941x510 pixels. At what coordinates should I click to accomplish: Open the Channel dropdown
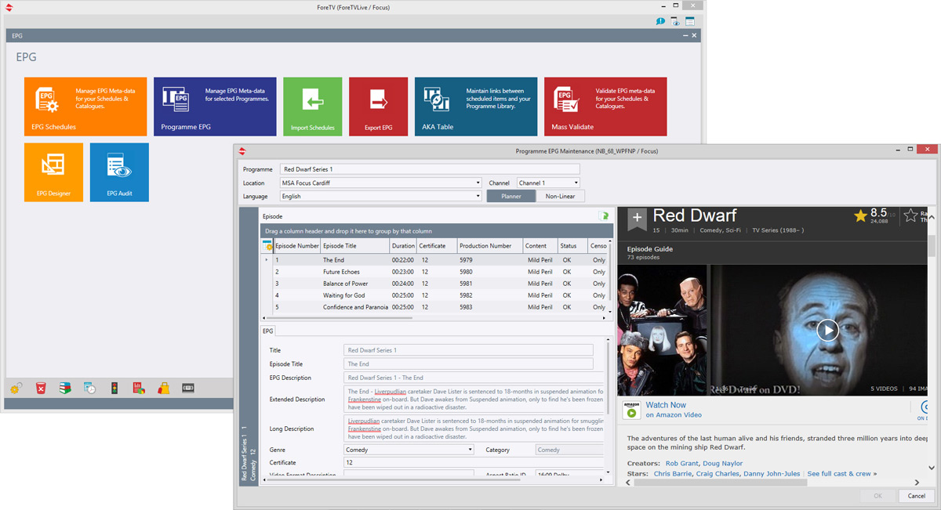point(576,183)
